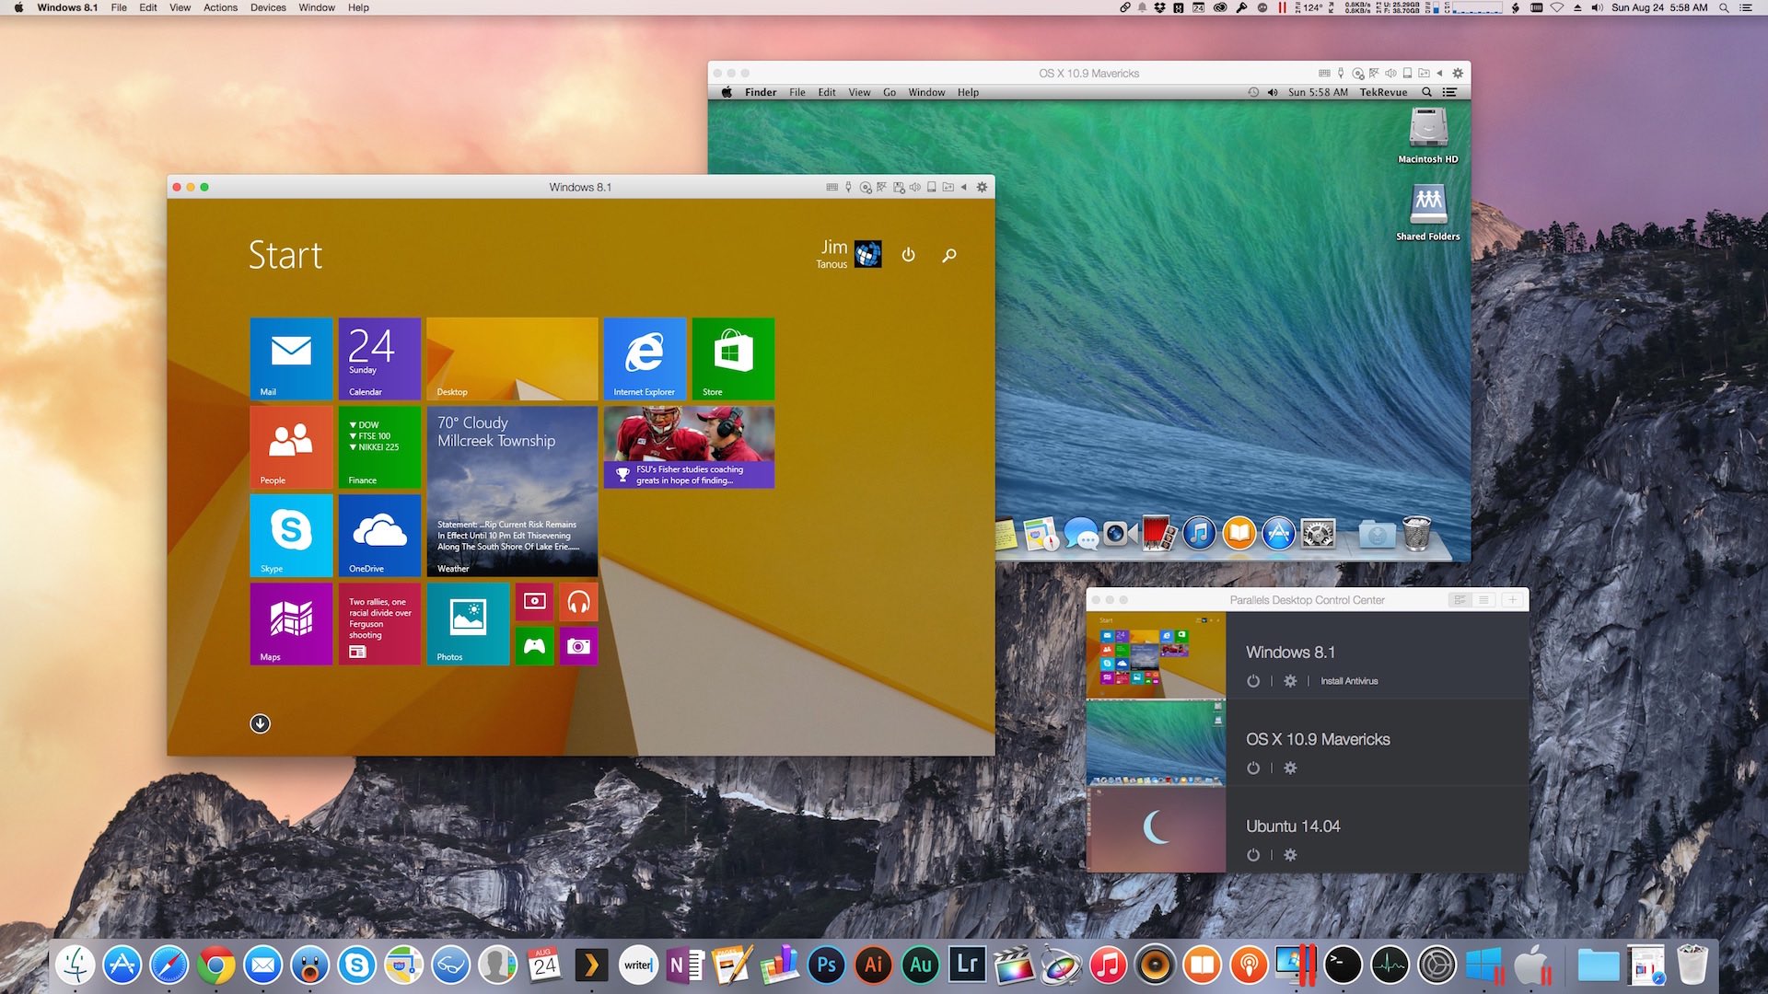Toggle Mavericks guest menu bar volume icon
The height and width of the screenshot is (994, 1768).
1273,92
